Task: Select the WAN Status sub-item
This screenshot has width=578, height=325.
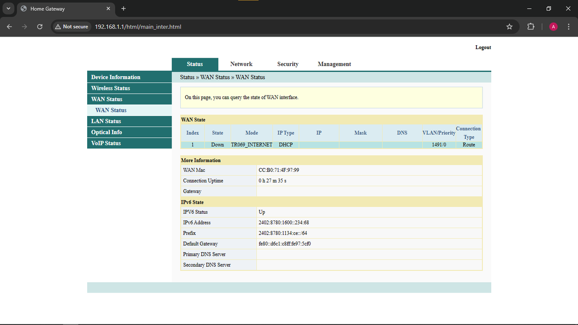Action: point(130,110)
